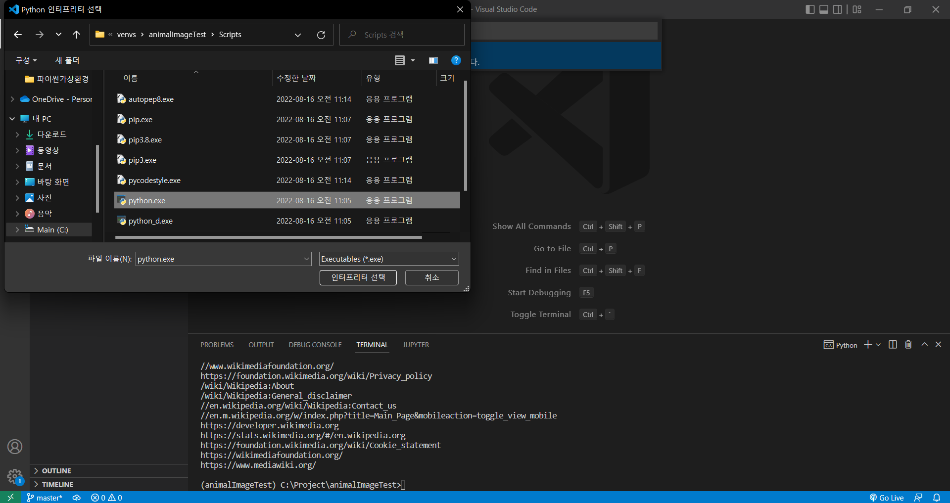950x503 pixels.
Task: Switch to JUPYTER tab
Action: [416, 345]
